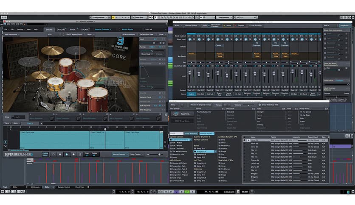Toggle the Follow Host button
355x205 pixels.
[x=45, y=155]
